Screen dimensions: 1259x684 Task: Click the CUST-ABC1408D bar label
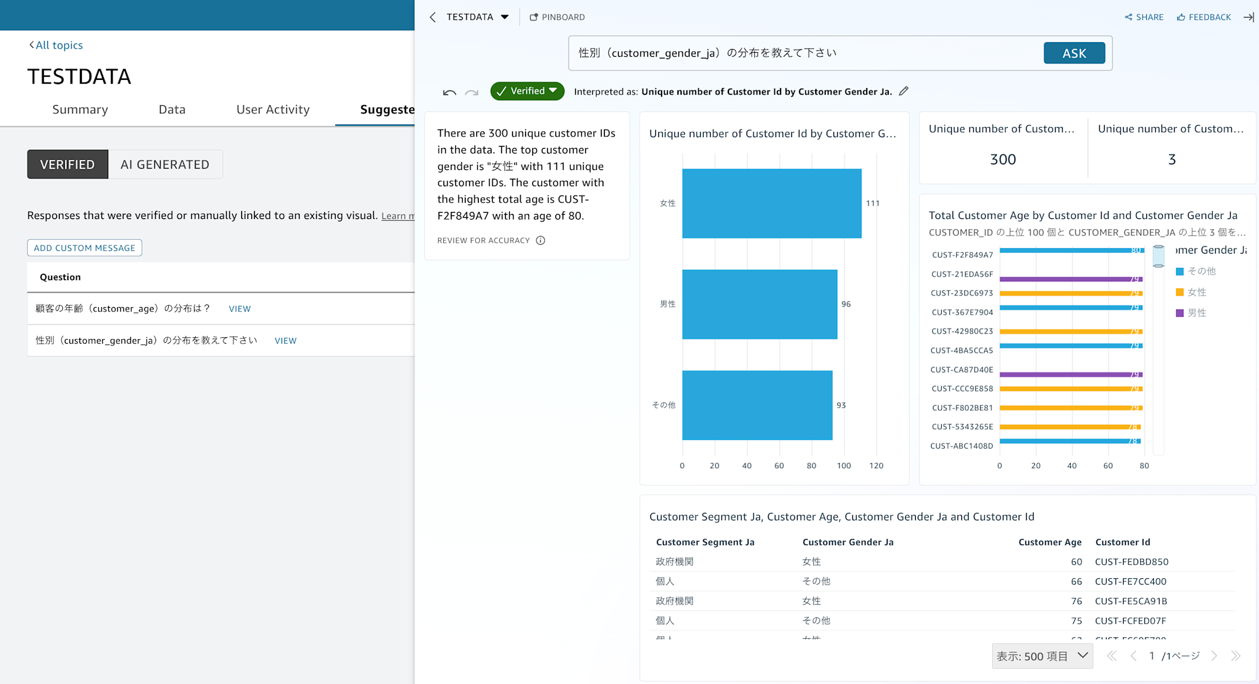pos(961,446)
